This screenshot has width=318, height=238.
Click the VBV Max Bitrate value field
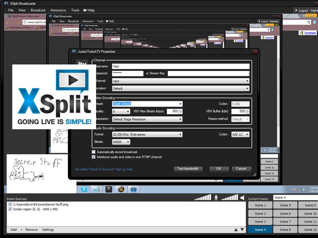[x=173, y=111]
